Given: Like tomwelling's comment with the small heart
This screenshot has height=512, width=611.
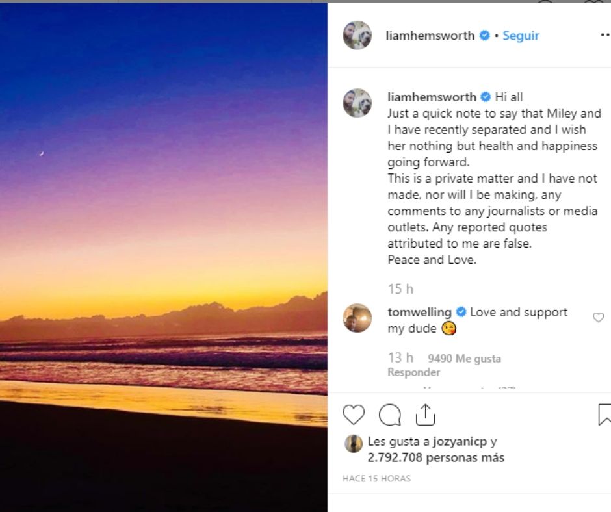Looking at the screenshot, I should [x=598, y=318].
